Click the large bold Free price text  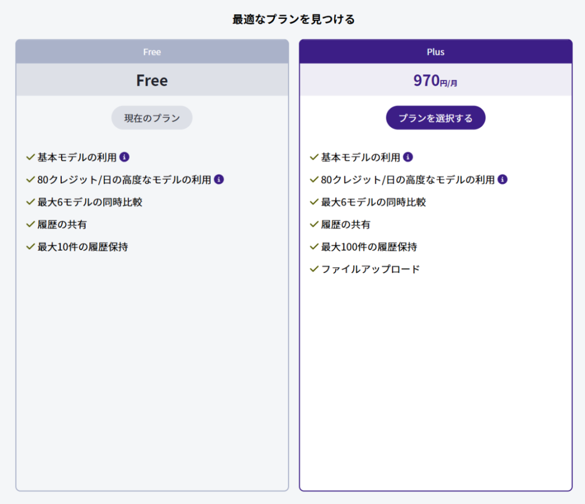pyautogui.click(x=152, y=80)
